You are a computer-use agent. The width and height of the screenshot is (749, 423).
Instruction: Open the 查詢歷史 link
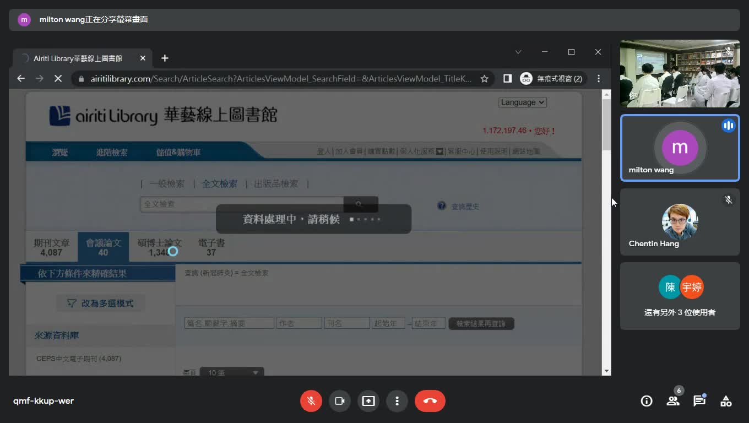[465, 207]
